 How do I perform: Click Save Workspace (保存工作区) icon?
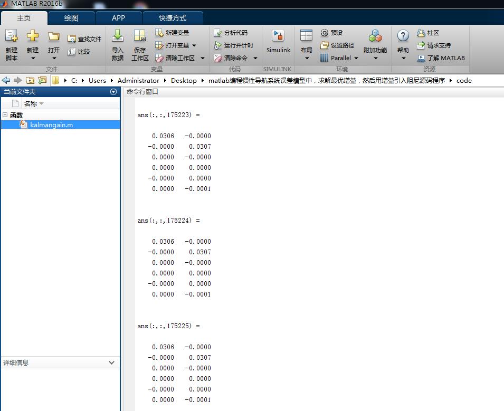(x=140, y=35)
